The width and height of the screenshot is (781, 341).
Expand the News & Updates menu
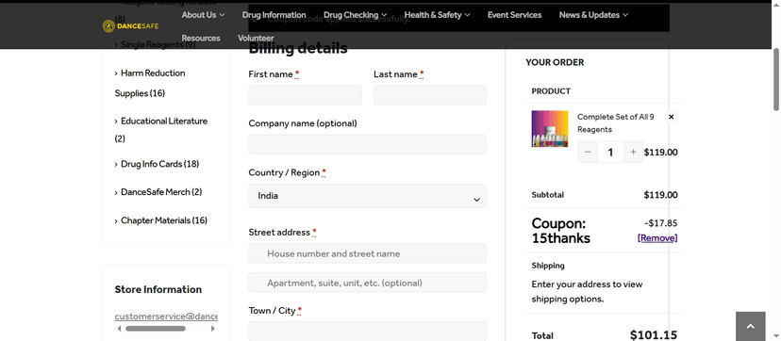coord(593,15)
